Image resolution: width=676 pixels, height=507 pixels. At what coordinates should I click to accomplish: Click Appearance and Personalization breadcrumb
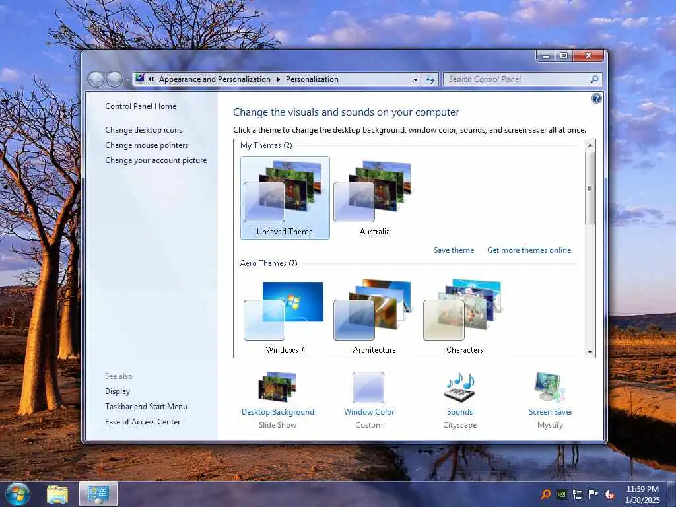[x=215, y=79]
